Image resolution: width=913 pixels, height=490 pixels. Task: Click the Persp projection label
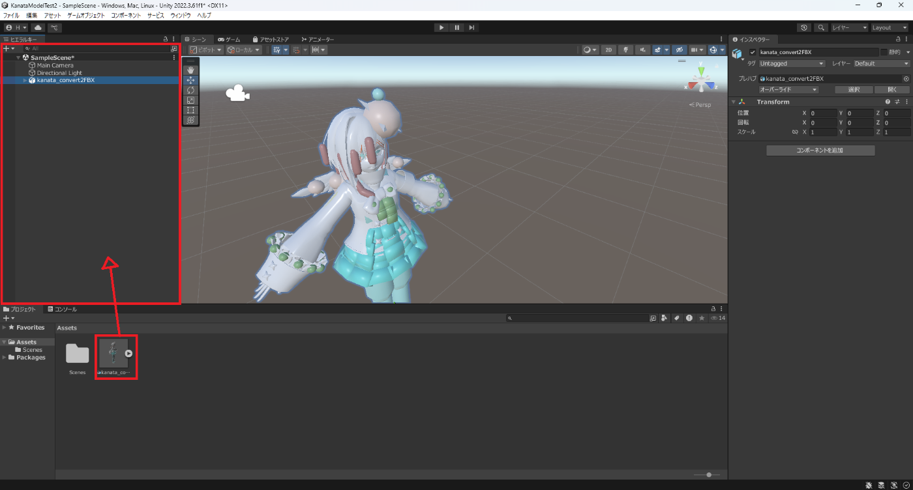click(700, 105)
